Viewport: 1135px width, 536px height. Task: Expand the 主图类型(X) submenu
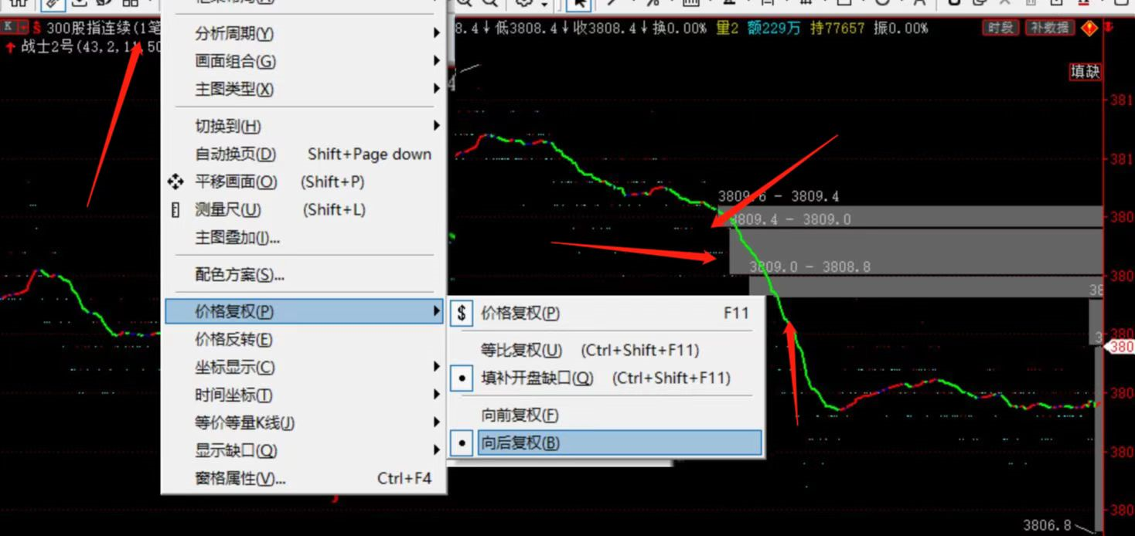tap(303, 89)
